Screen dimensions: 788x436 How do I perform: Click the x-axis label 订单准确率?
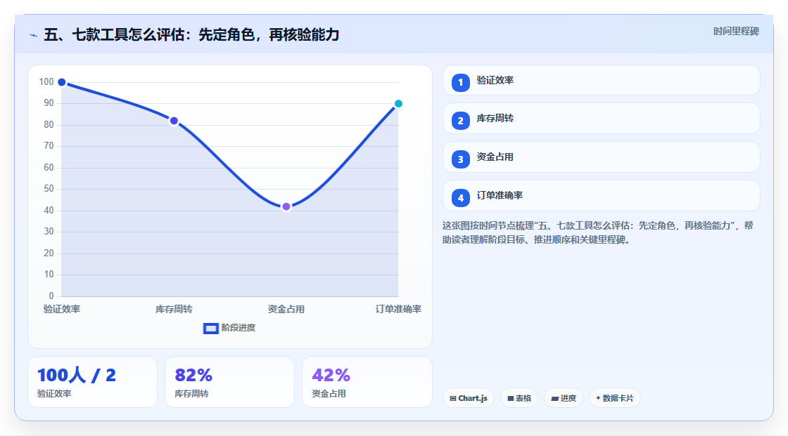[398, 310]
